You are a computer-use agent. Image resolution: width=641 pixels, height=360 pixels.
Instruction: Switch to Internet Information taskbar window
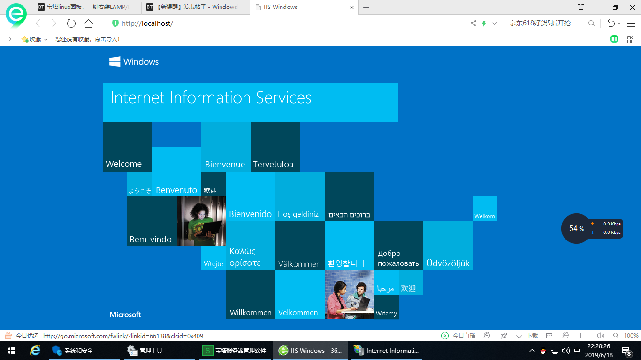point(387,350)
